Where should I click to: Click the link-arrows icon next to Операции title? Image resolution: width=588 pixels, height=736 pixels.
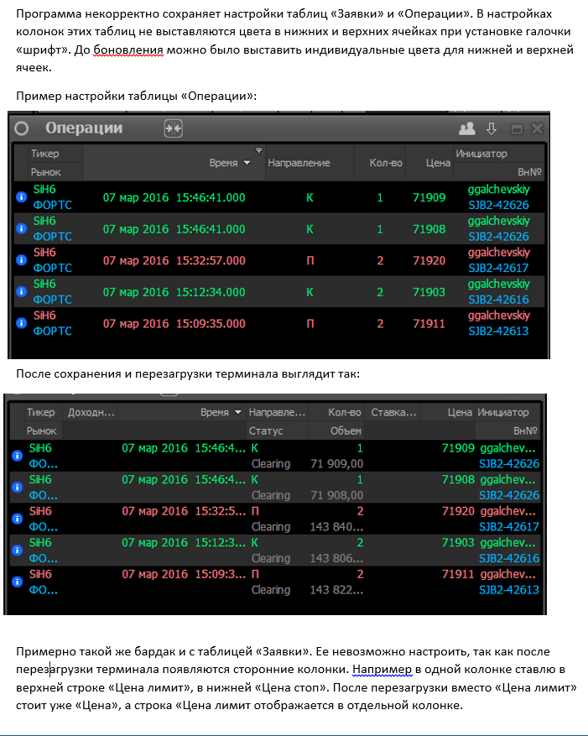coord(174,128)
